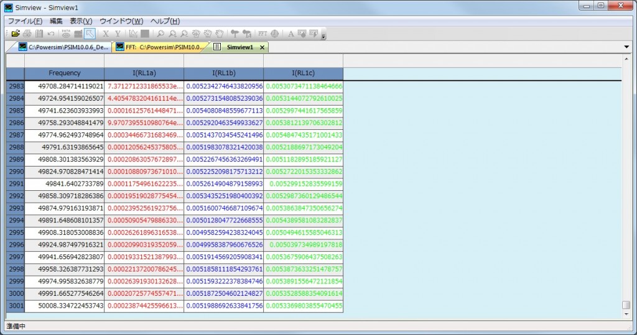Click the Frequency column header
637x335 pixels.
pyautogui.click(x=64, y=73)
